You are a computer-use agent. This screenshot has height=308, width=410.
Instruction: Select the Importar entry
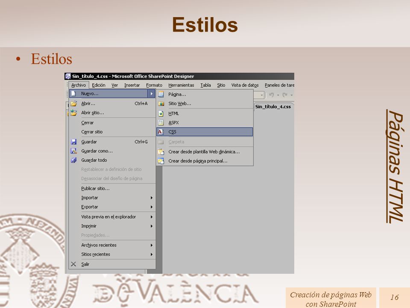click(112, 198)
